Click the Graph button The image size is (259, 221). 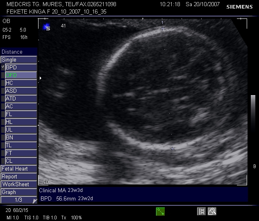click(x=18, y=192)
